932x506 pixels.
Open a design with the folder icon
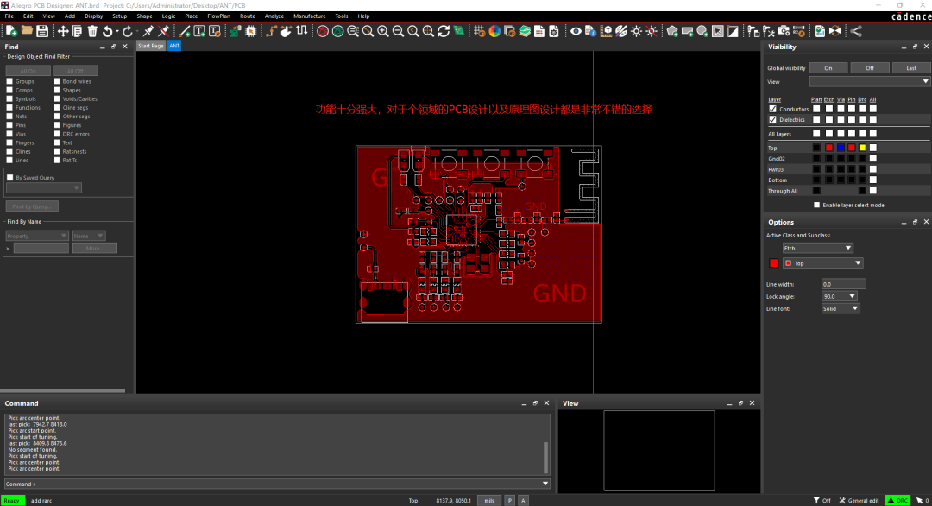[x=27, y=31]
